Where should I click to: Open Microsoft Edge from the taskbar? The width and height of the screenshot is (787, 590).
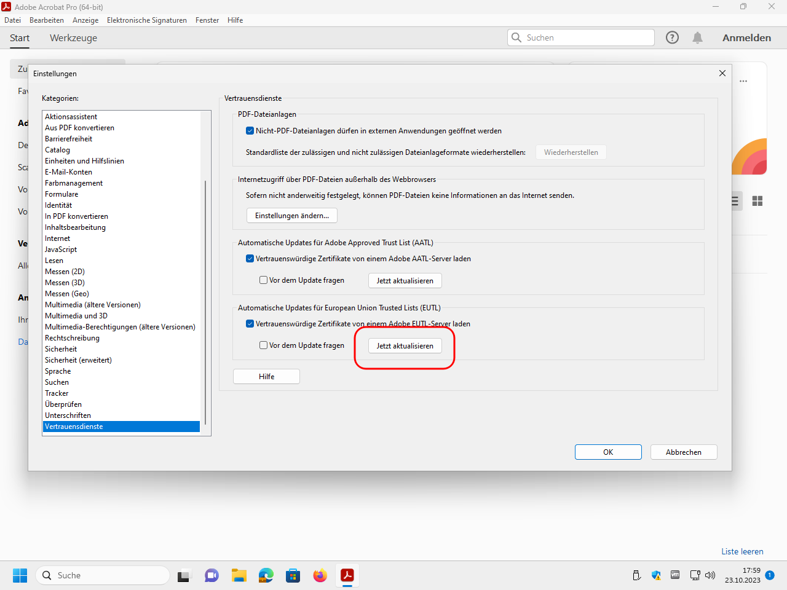266,575
